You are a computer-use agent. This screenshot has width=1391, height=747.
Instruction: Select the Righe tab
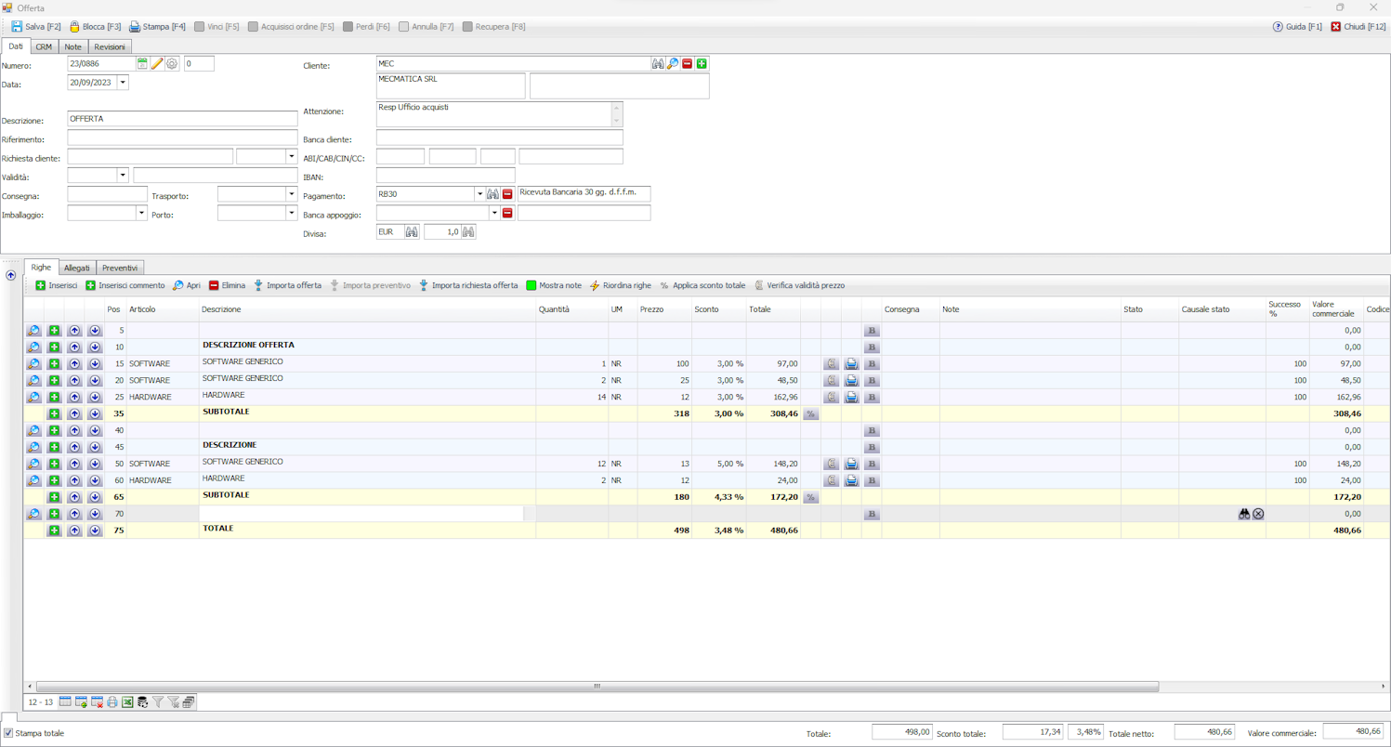point(41,267)
